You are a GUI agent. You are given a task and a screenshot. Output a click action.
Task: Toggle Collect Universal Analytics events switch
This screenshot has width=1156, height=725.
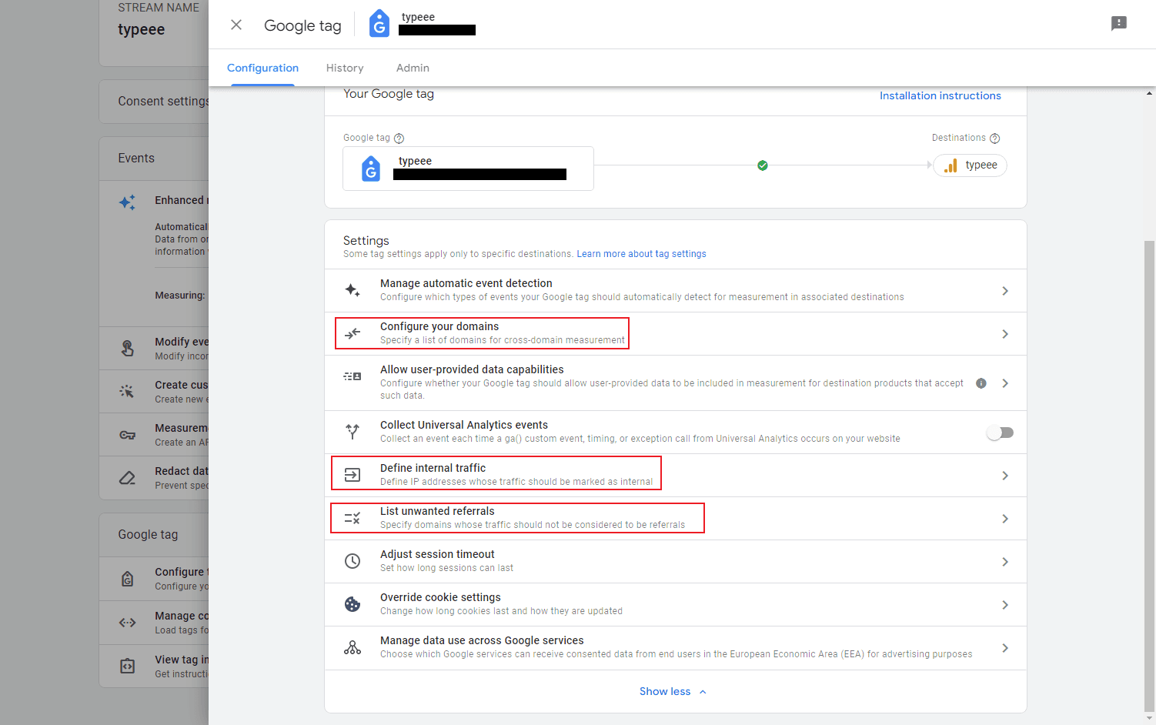(1001, 433)
